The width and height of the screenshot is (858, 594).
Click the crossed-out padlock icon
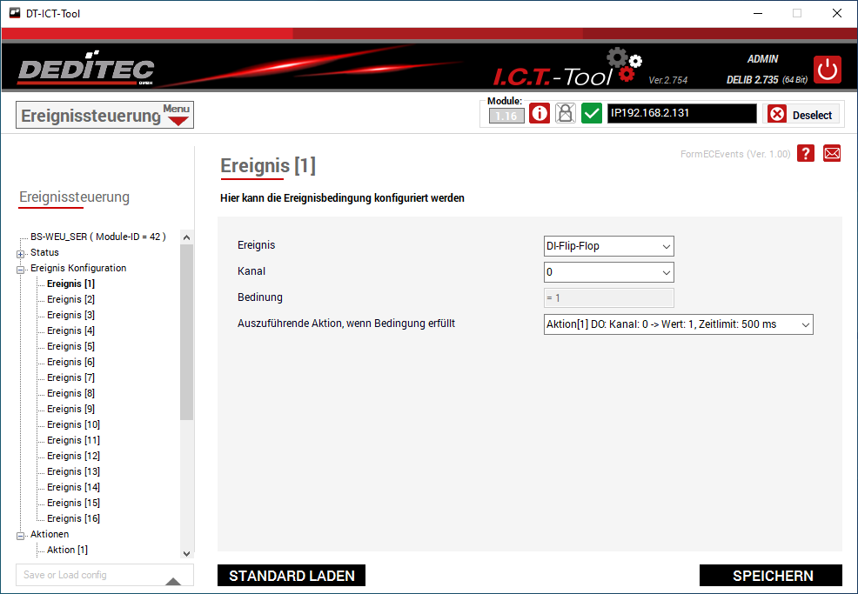pos(566,114)
